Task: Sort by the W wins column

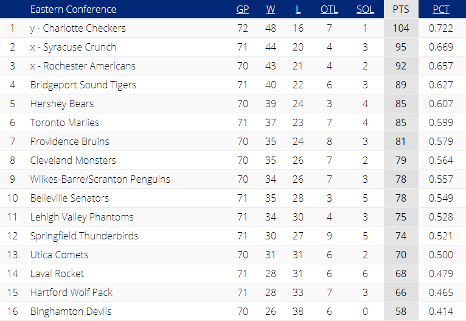Action: point(271,10)
